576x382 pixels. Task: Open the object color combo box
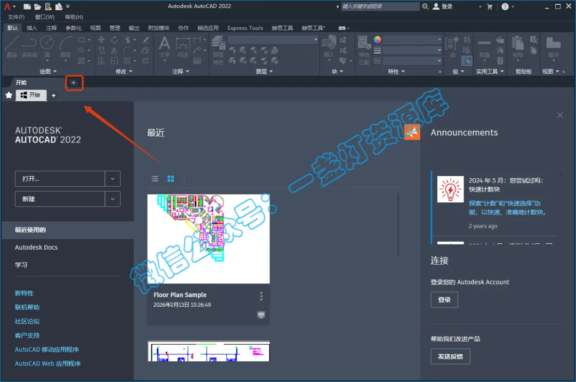[x=412, y=39]
